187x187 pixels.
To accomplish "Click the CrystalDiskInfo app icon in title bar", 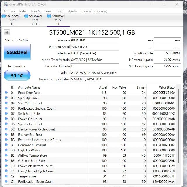I will (6, 4).
